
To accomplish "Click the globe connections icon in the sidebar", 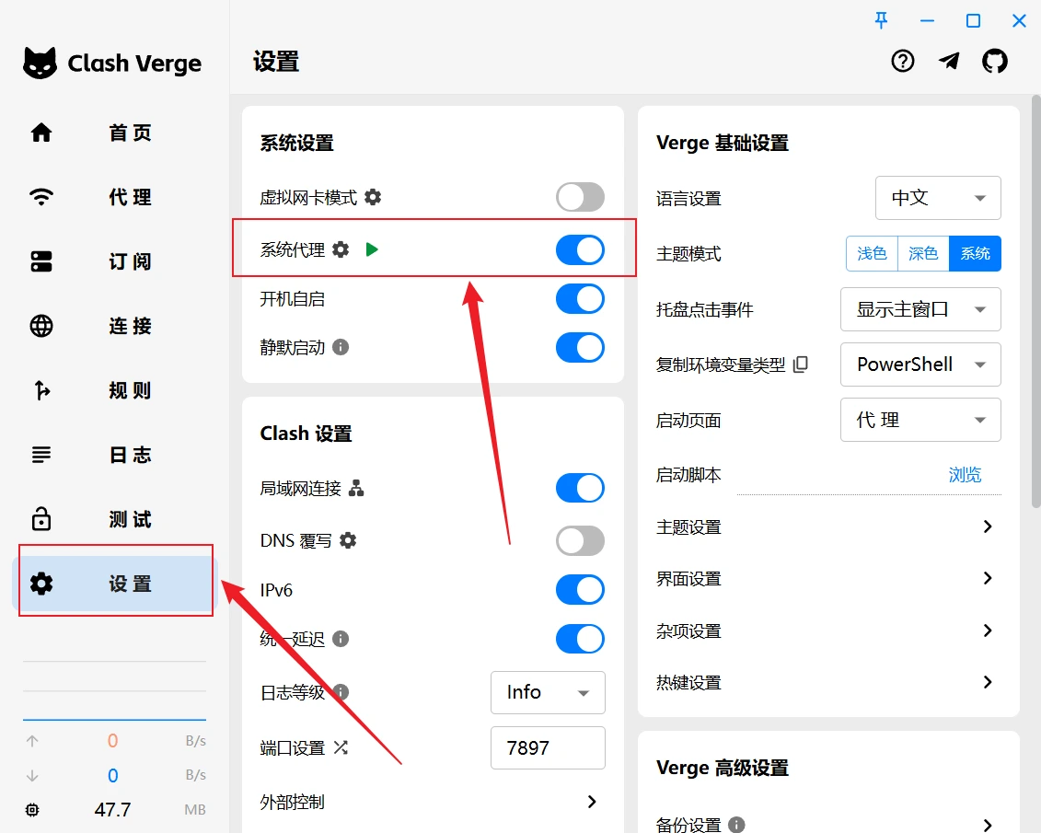I will click(41, 326).
